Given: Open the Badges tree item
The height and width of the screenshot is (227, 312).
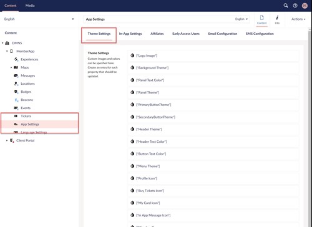Looking at the screenshot, I should (26, 92).
